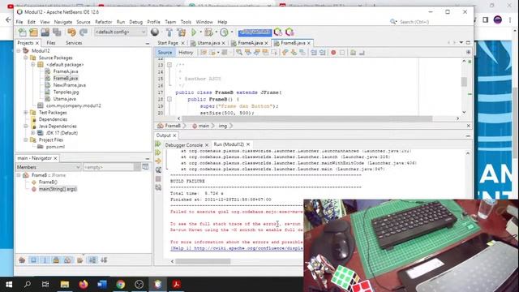The image size is (519, 292).
Task: Open the Profile menu
Action: (153, 22)
